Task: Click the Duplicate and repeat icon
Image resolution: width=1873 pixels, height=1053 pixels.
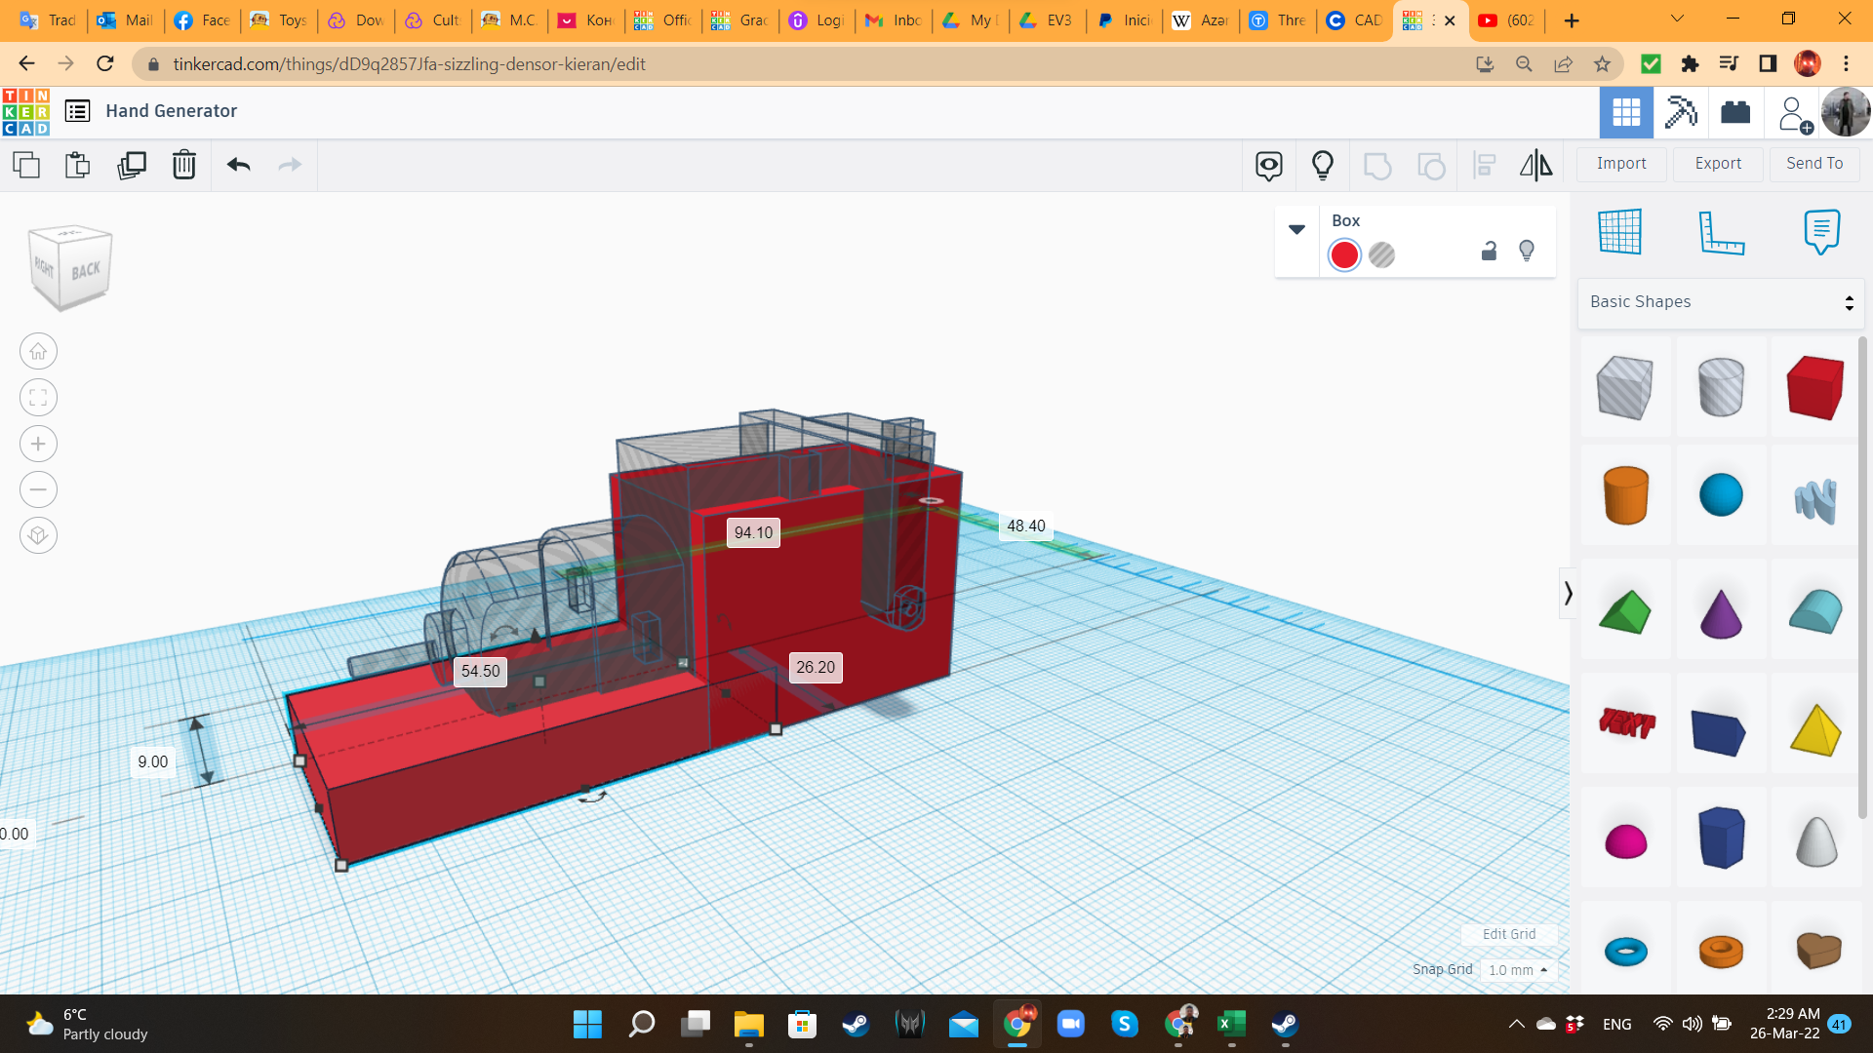Action: click(x=132, y=165)
